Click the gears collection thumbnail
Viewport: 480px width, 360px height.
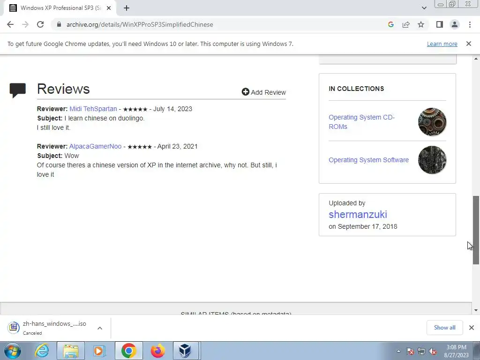pyautogui.click(x=432, y=122)
